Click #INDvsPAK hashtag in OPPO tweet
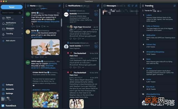178x109 pixels. point(55,22)
